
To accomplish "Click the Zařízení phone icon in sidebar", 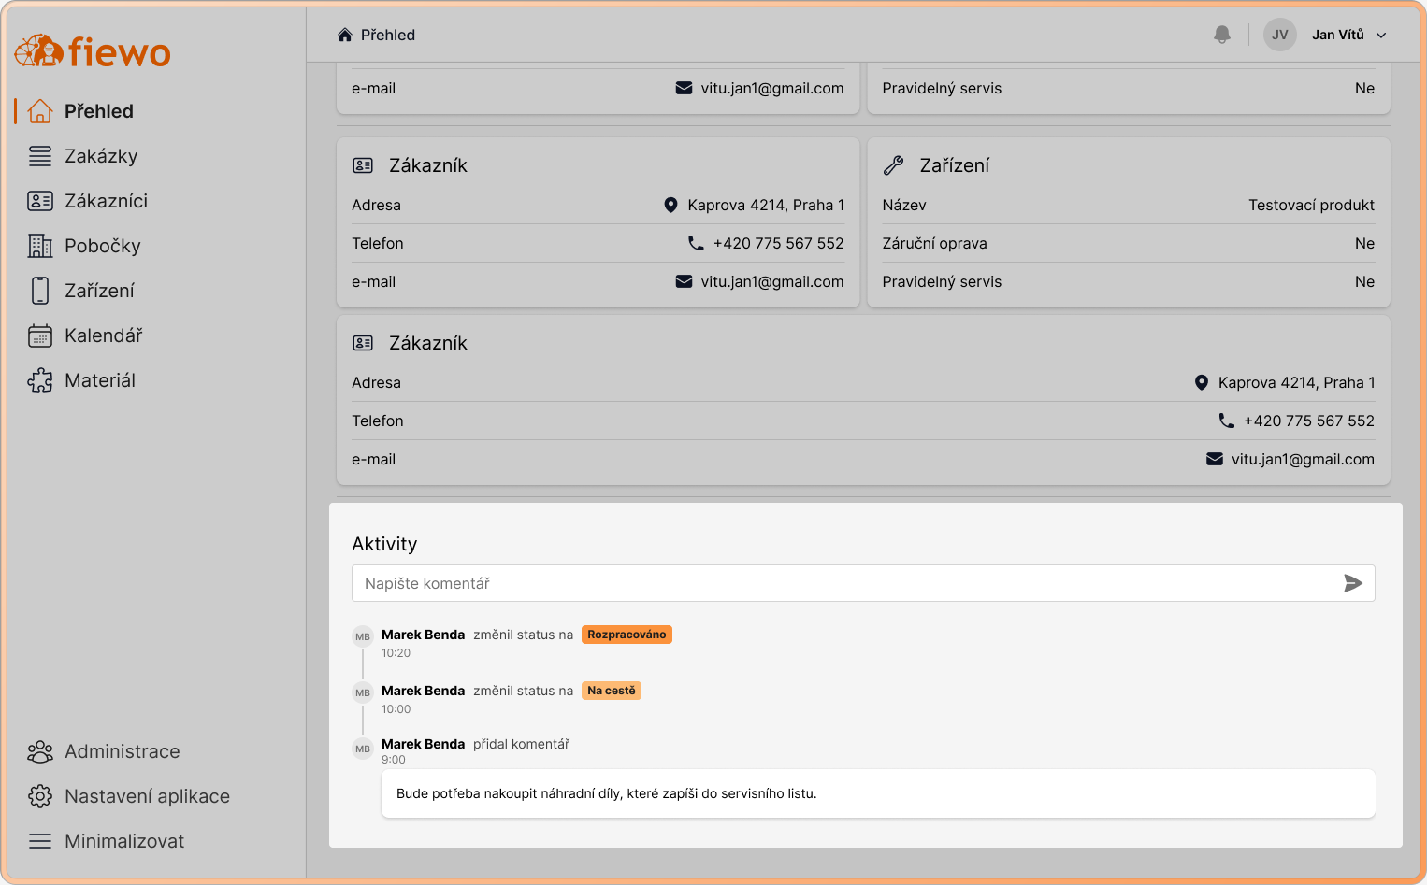I will pyautogui.click(x=40, y=291).
